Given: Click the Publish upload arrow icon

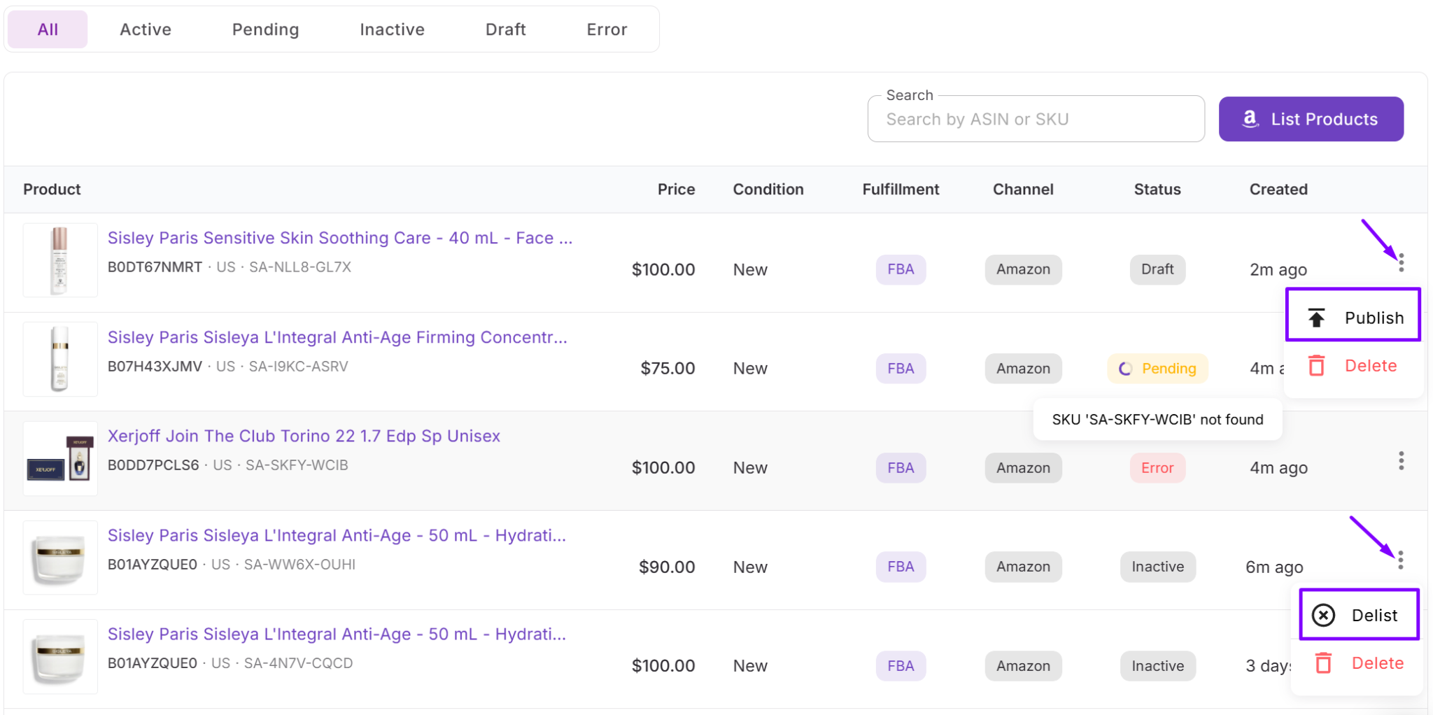Looking at the screenshot, I should click(1316, 318).
